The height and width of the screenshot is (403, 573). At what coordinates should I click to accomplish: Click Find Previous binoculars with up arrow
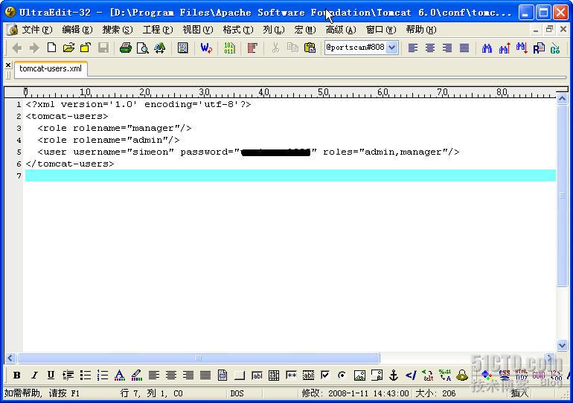coord(505,48)
